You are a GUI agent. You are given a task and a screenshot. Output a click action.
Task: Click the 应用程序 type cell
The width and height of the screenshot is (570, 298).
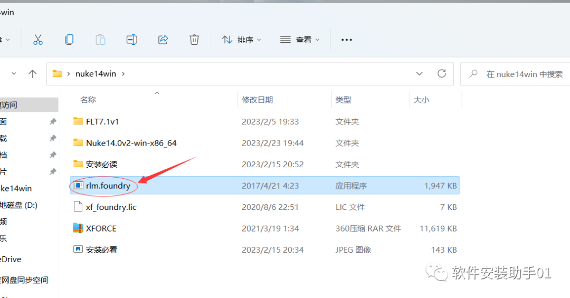351,186
